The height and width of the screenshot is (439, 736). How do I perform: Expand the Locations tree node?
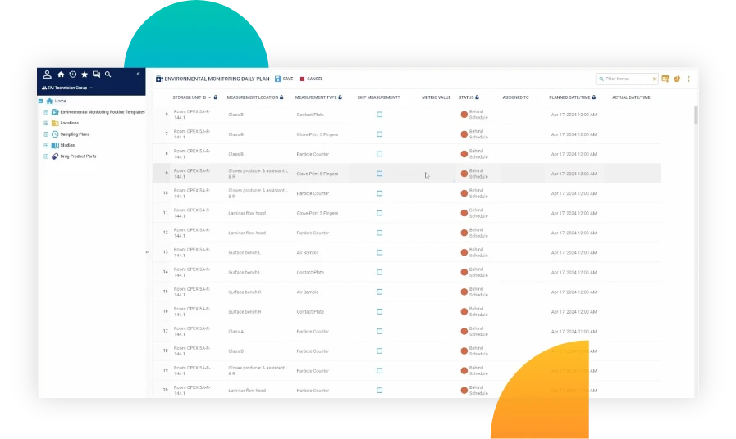click(x=46, y=123)
